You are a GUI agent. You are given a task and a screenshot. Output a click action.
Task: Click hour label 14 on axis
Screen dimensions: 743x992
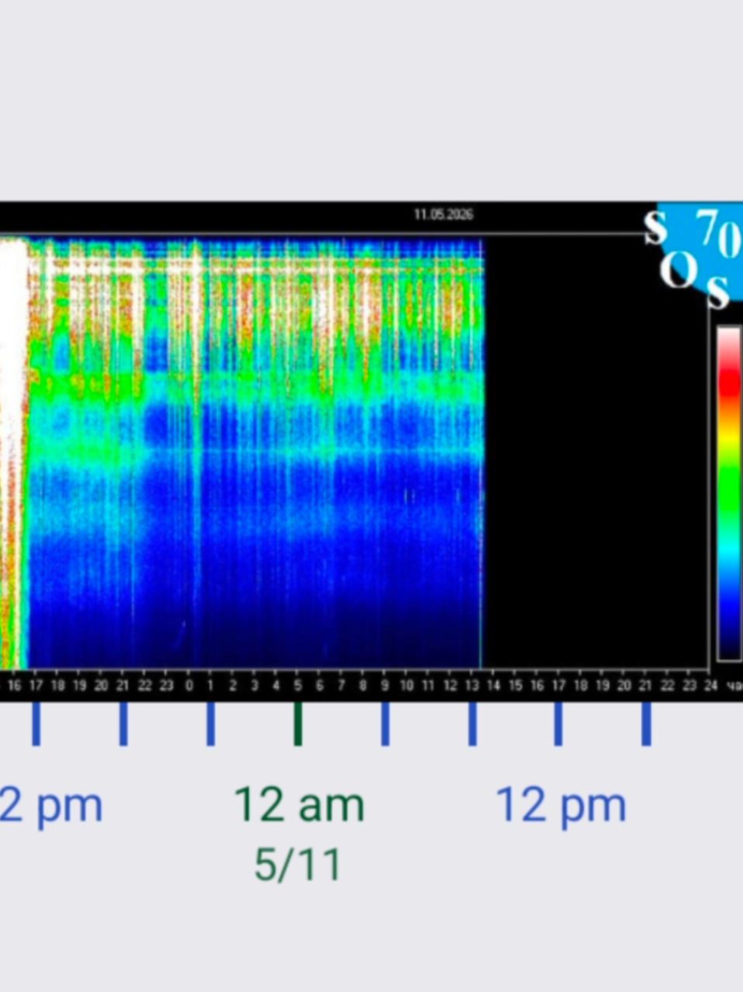[x=494, y=686]
